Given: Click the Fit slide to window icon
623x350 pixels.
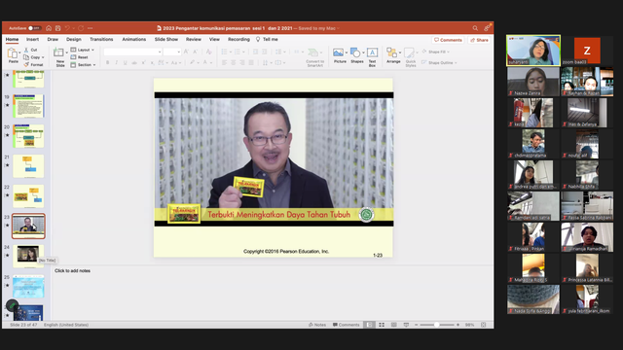Looking at the screenshot, I should click(484, 325).
